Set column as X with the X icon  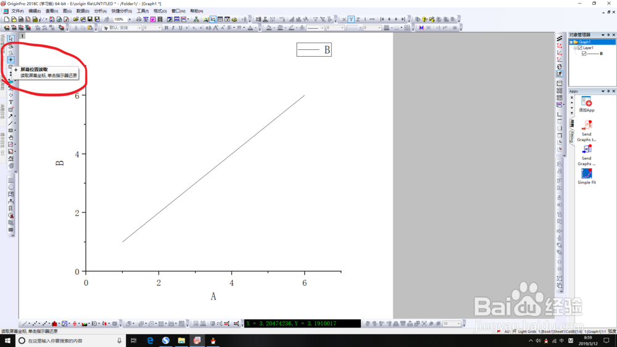click(344, 19)
